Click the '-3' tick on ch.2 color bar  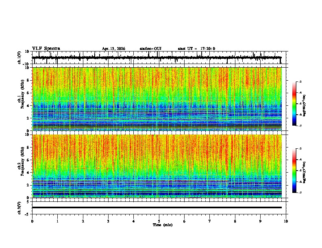click(x=300, y=149)
